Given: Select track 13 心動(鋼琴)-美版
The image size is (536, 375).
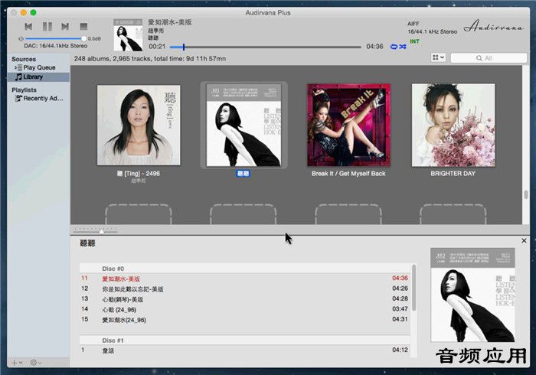Looking at the screenshot, I should coord(245,299).
